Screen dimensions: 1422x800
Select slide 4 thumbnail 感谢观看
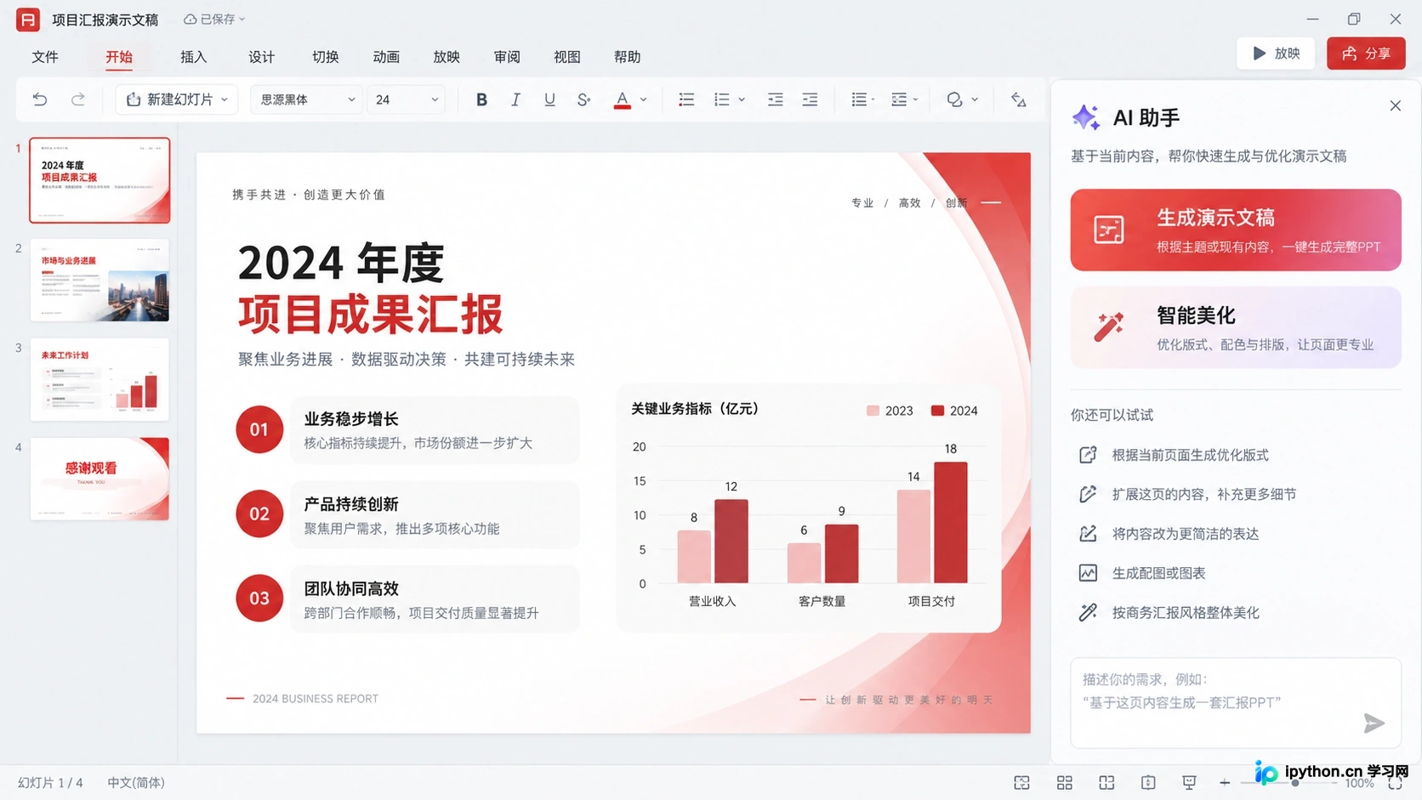100,479
